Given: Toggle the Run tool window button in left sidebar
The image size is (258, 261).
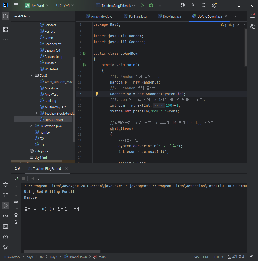Looking at the screenshot, I should click(6, 206).
